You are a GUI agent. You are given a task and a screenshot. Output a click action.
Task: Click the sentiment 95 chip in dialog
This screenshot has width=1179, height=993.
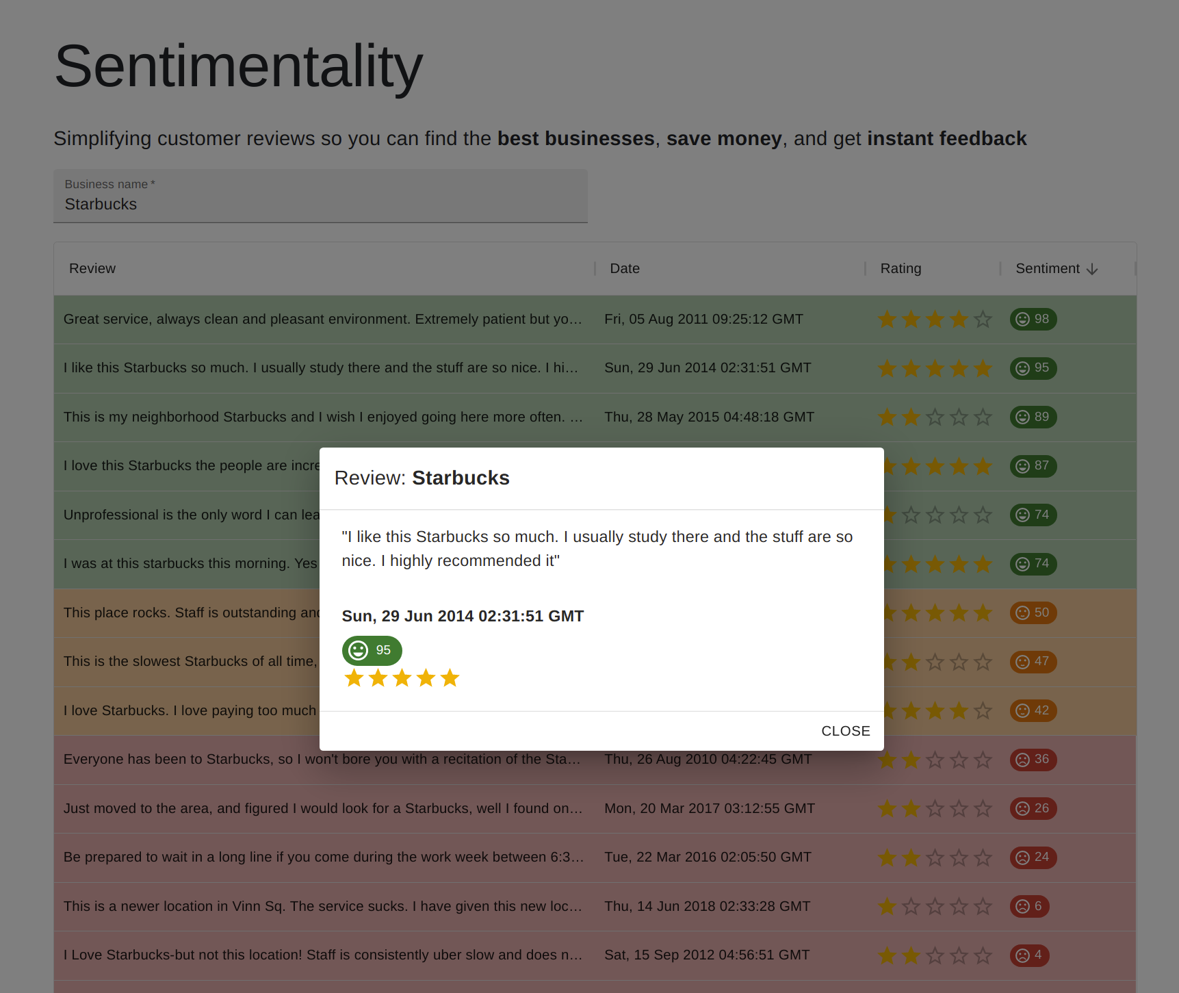[372, 650]
